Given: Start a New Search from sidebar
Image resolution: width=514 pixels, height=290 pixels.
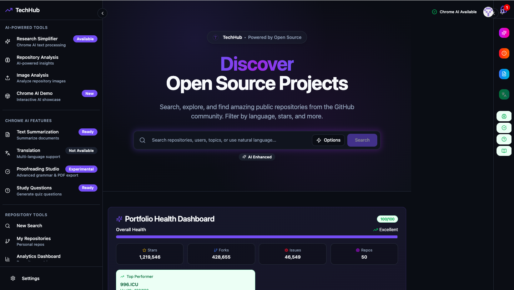Looking at the screenshot, I should (51, 226).
